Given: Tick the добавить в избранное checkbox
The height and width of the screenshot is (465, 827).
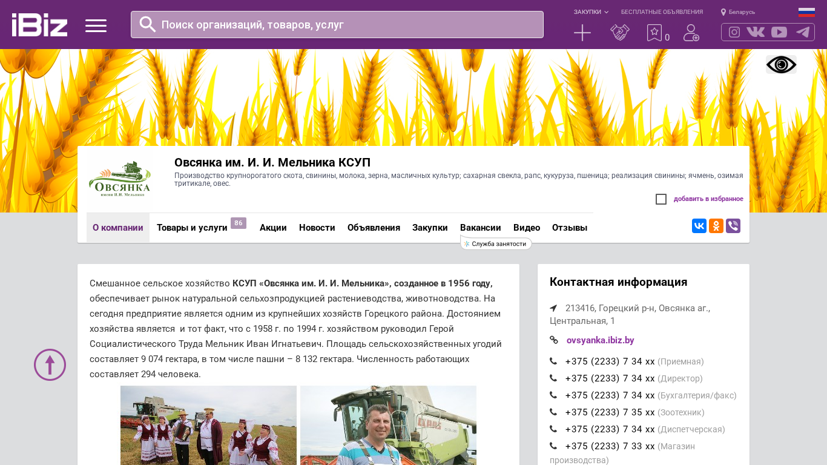Looking at the screenshot, I should pos(661,199).
